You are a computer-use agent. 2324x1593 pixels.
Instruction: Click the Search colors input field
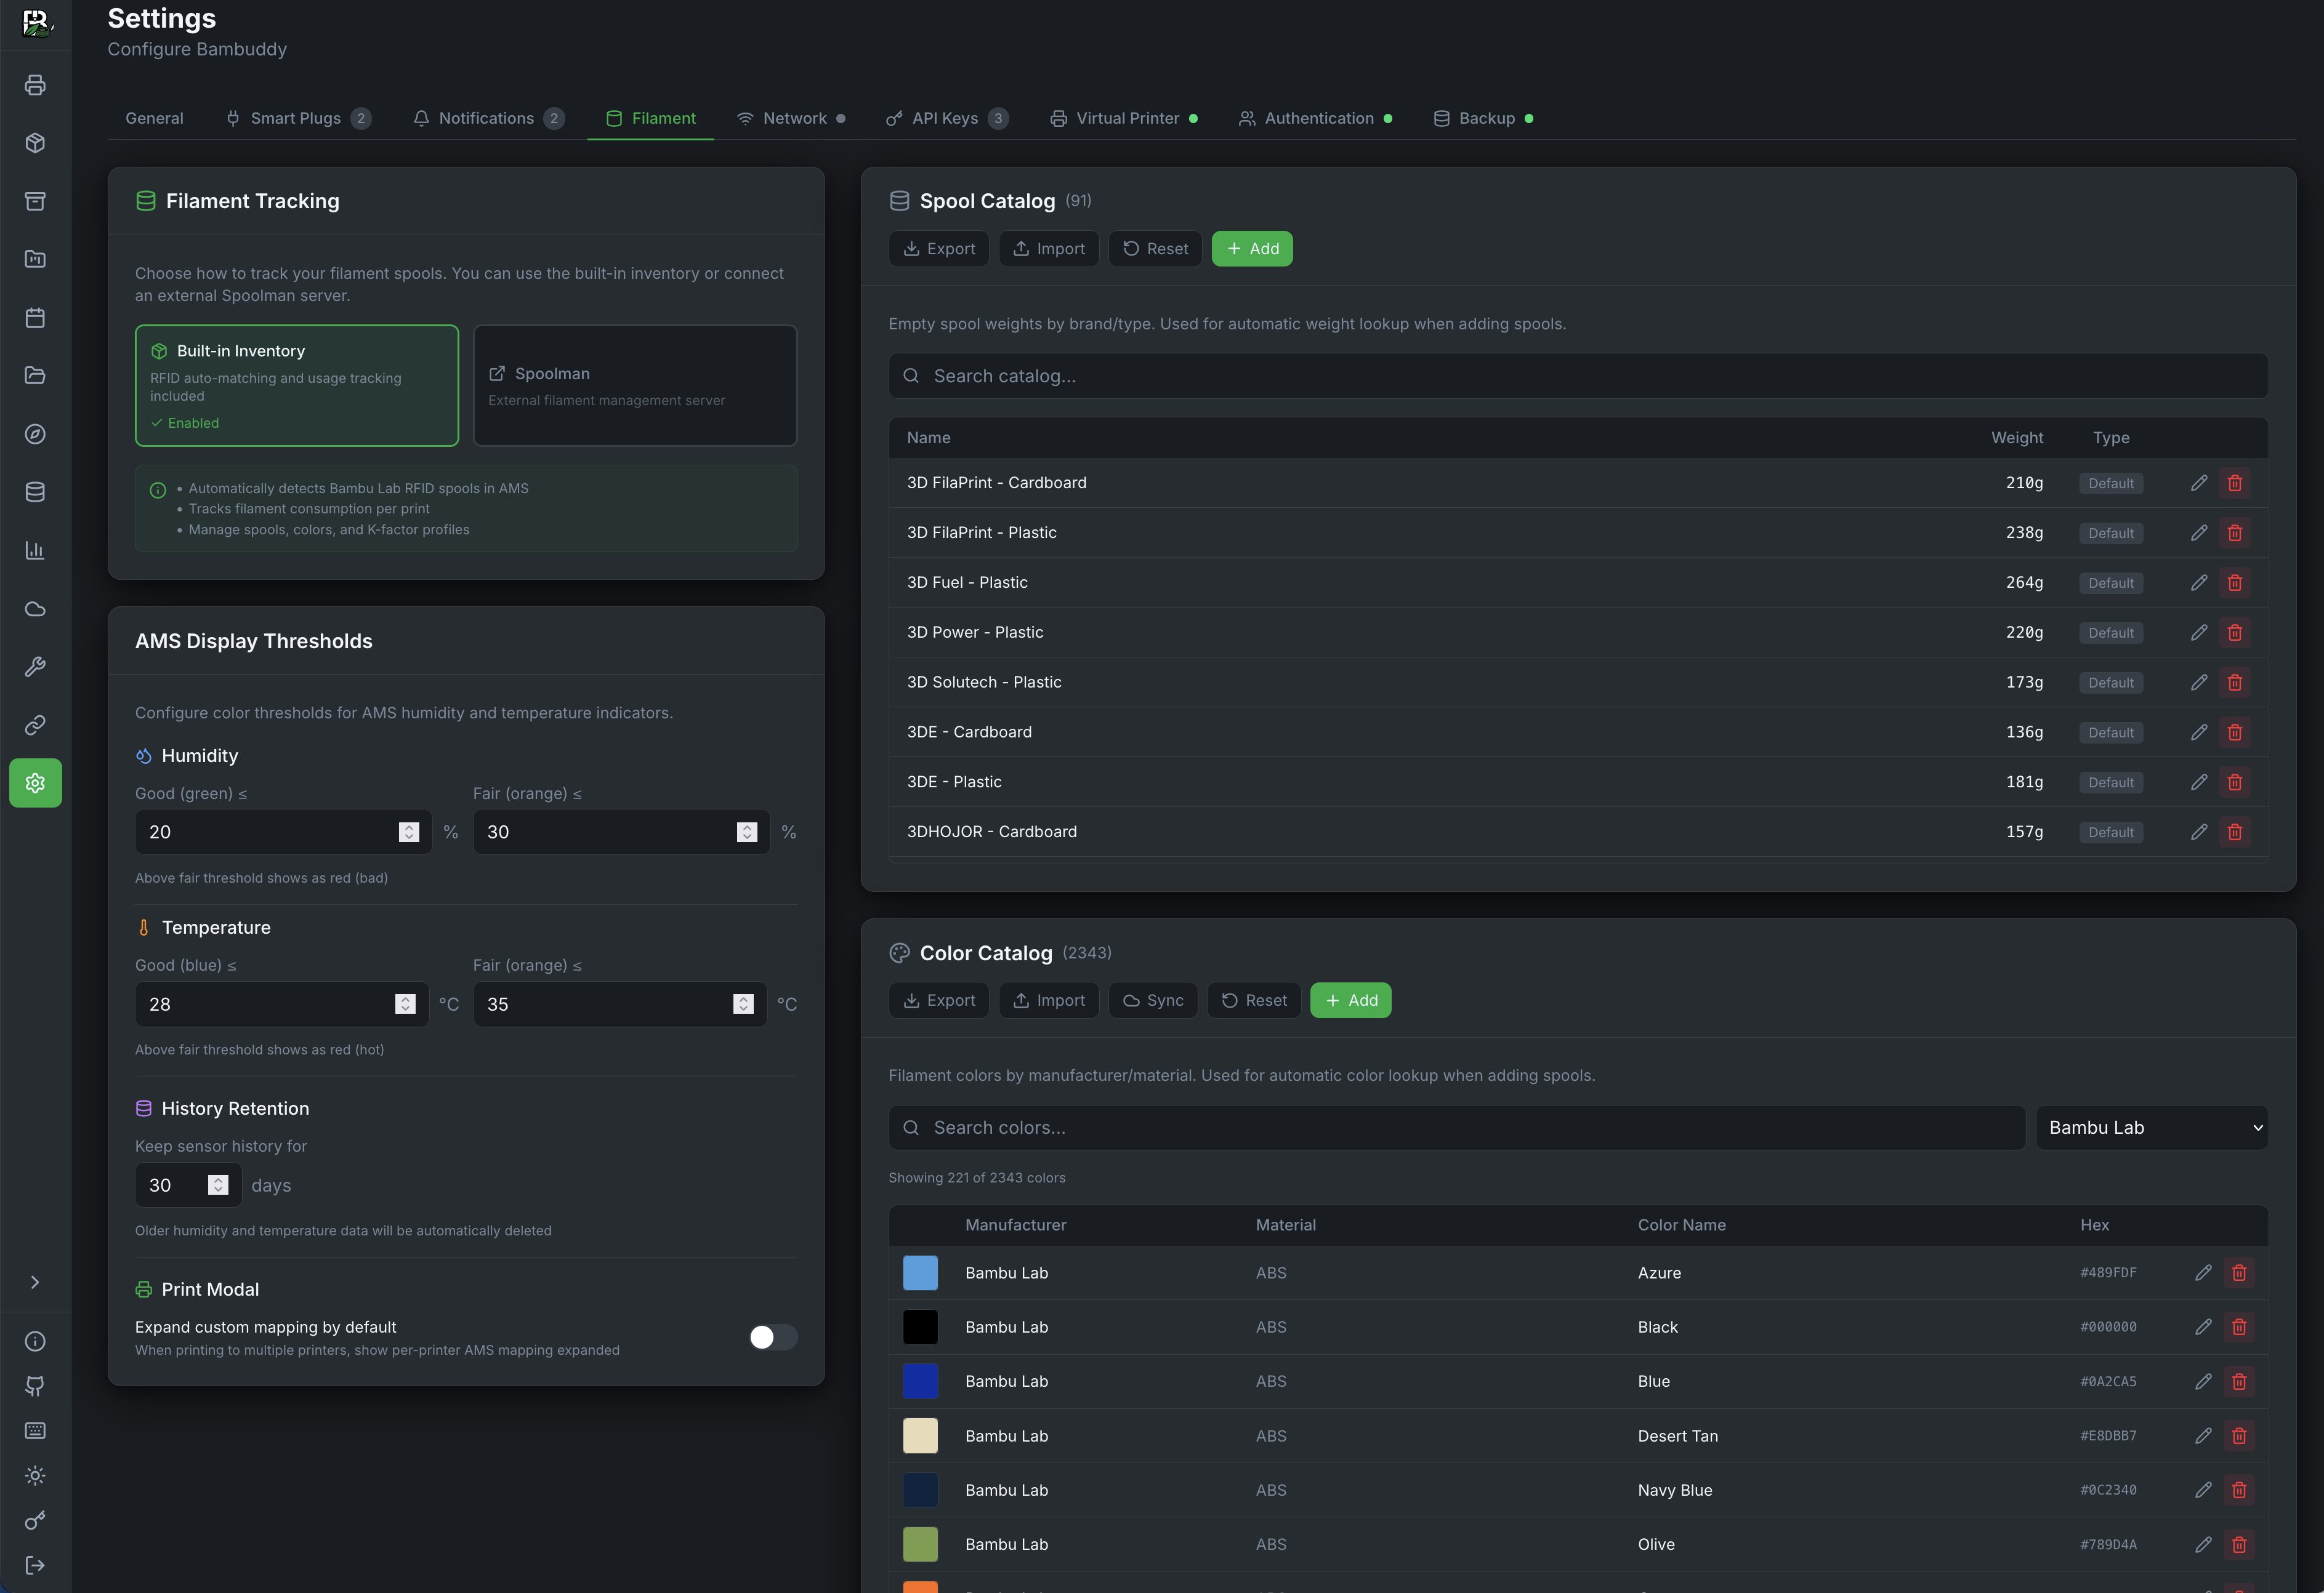point(1456,1127)
